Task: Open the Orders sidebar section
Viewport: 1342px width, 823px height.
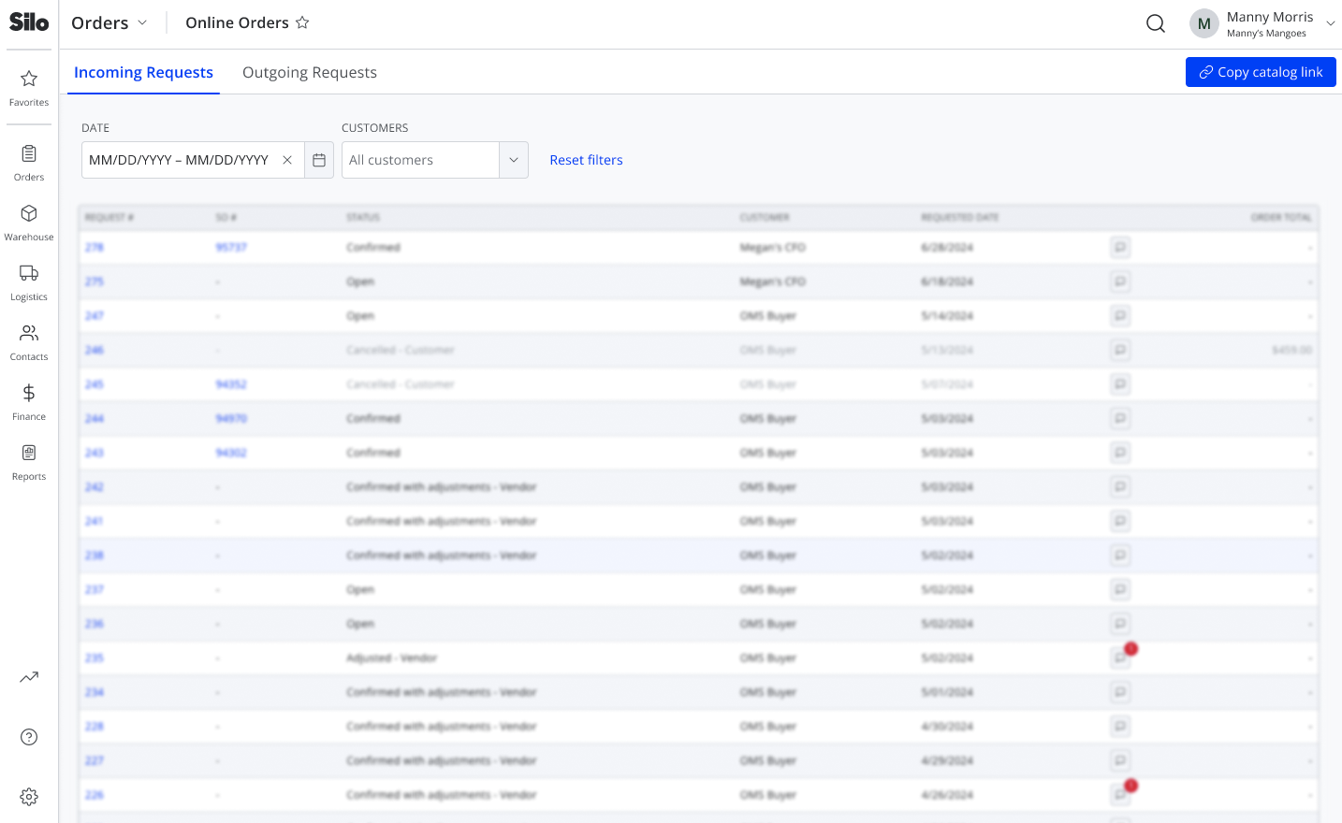Action: pos(29,163)
